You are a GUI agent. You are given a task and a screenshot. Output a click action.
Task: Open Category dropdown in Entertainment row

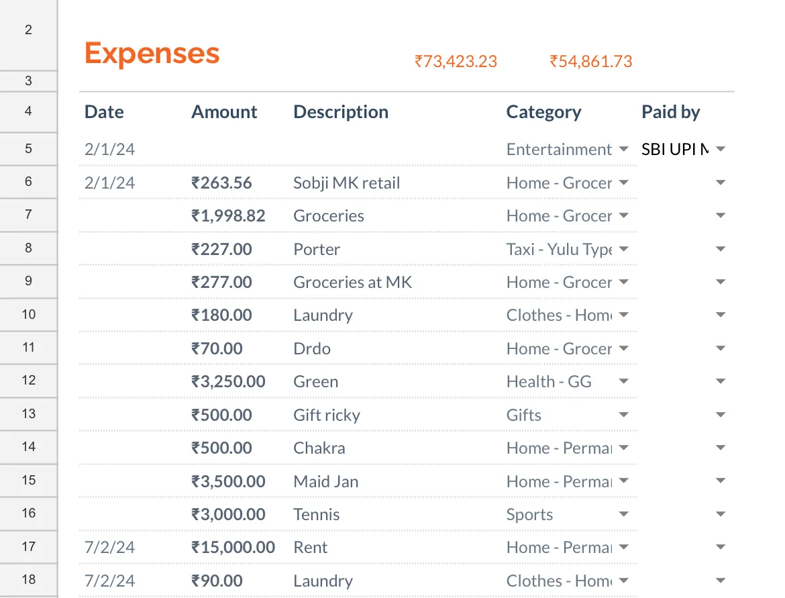point(623,149)
